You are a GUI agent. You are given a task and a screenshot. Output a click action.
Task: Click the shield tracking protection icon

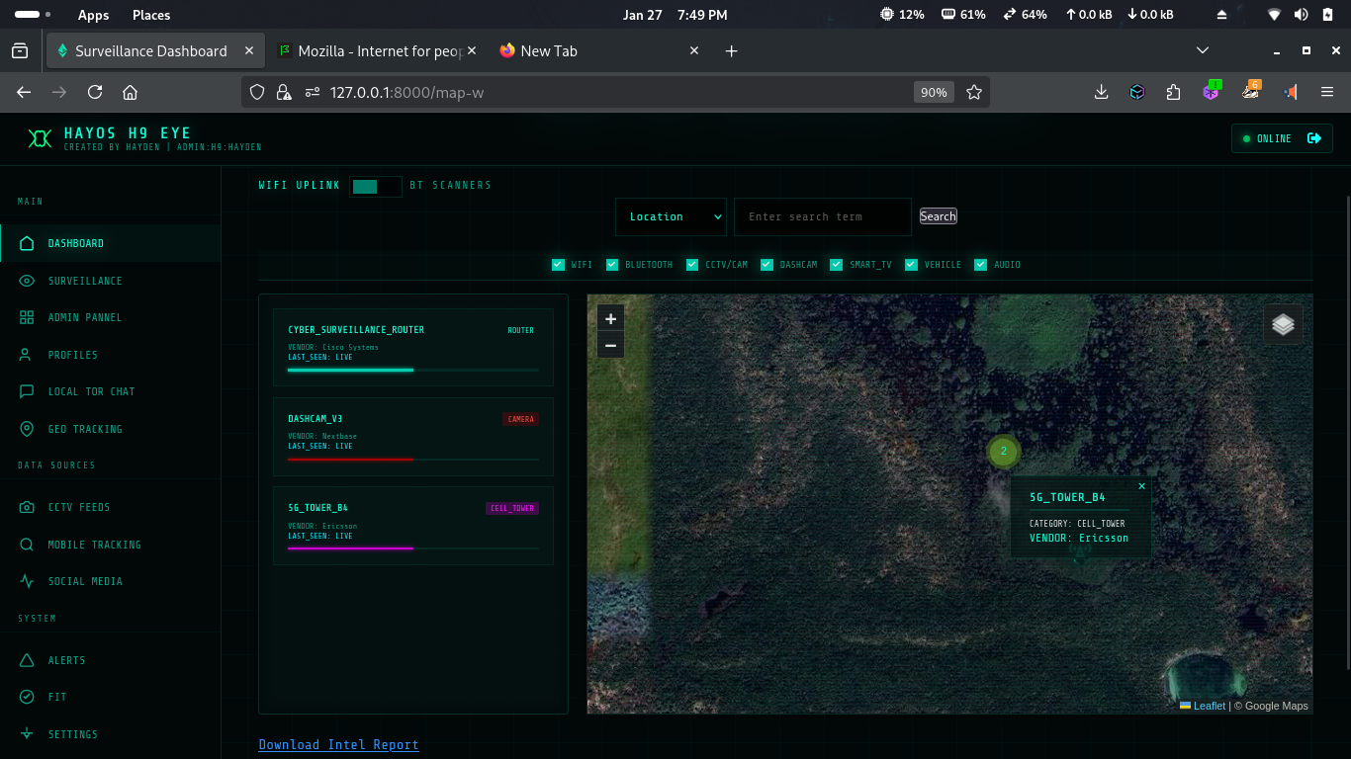(257, 92)
